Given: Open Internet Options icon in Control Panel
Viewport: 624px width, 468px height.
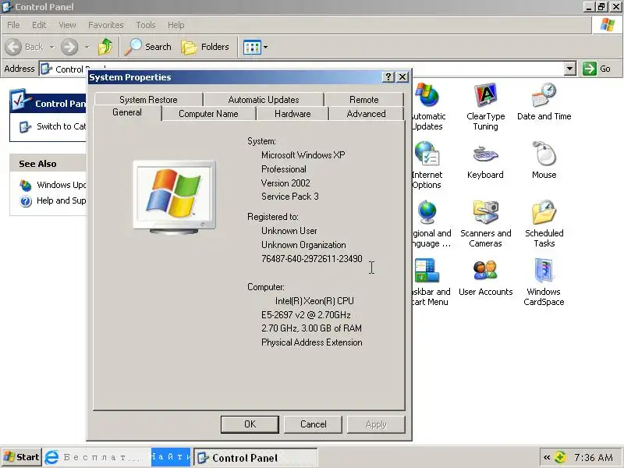Looking at the screenshot, I should (426, 154).
